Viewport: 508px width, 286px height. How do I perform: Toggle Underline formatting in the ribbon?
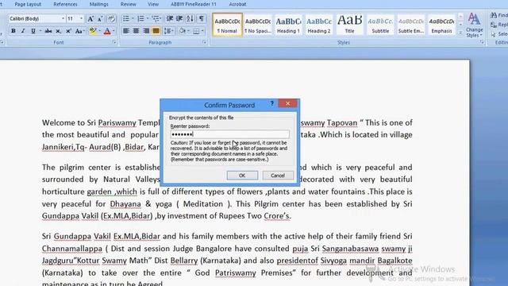[33, 31]
